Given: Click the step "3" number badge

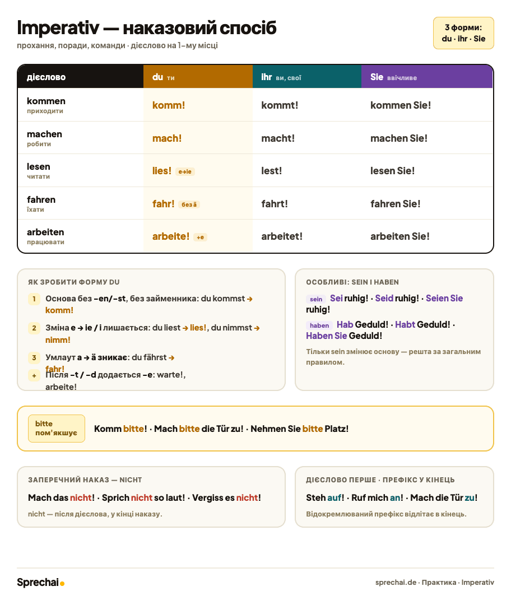Looking at the screenshot, I should (x=34, y=357).
